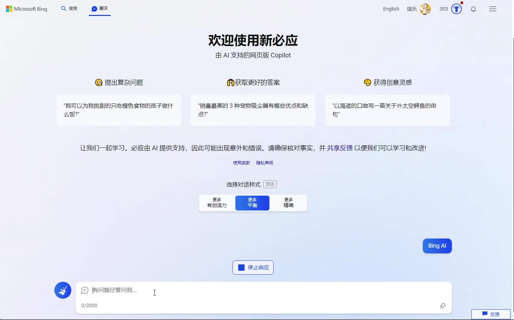514x320 pixels.
Task: Click the new topic broom icon
Action: click(63, 290)
